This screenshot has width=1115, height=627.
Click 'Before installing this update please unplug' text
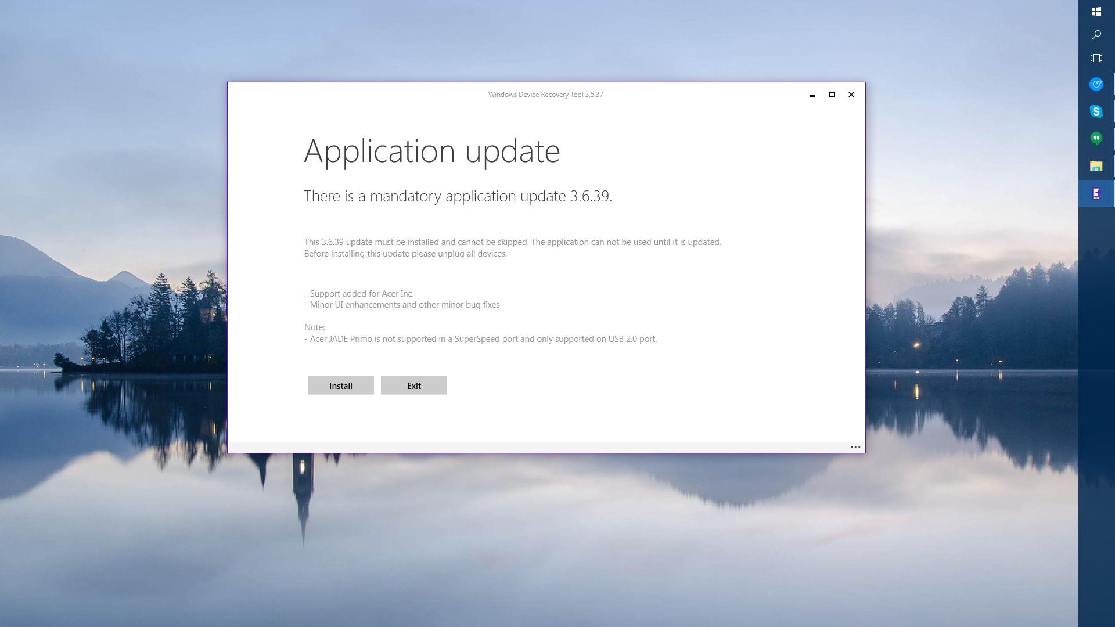(405, 254)
